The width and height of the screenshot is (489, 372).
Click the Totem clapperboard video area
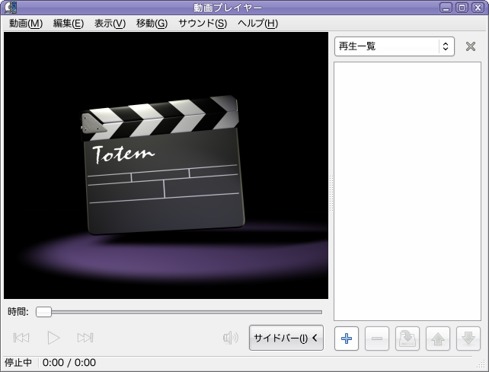coord(166,165)
